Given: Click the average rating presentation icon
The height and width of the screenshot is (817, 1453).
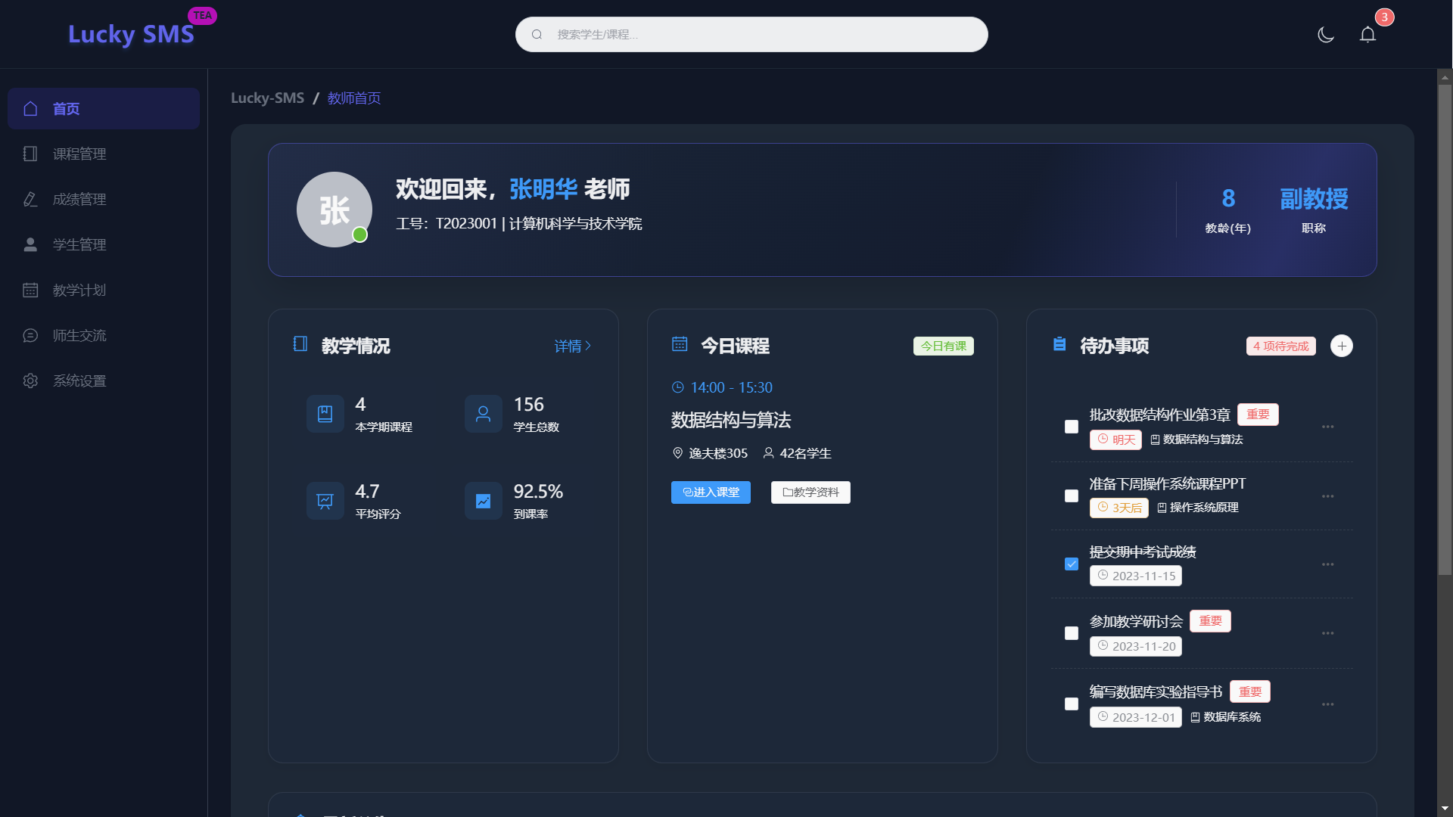Looking at the screenshot, I should (325, 501).
